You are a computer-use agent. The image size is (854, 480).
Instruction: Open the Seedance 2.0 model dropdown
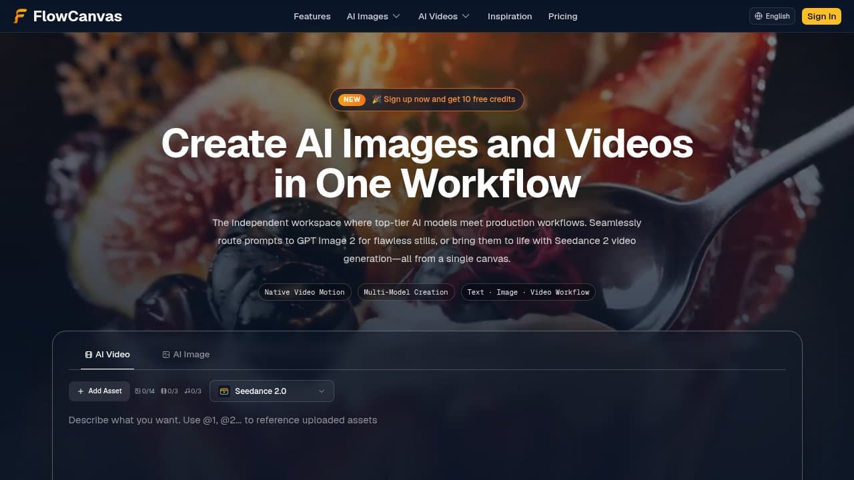(272, 391)
